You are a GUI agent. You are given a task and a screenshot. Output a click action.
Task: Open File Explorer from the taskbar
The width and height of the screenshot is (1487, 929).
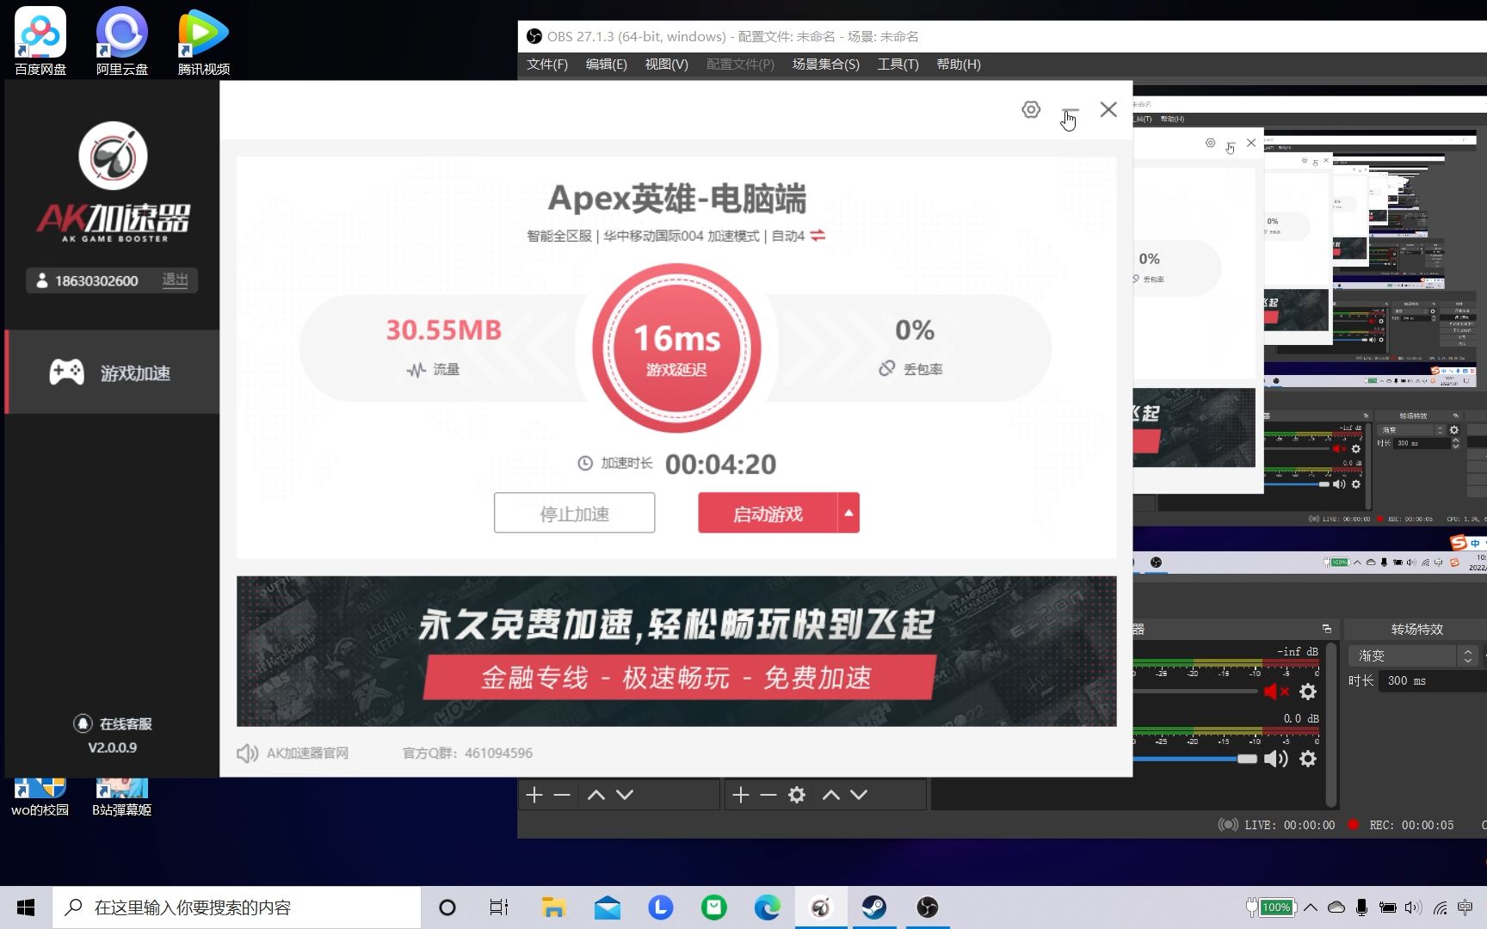click(553, 907)
